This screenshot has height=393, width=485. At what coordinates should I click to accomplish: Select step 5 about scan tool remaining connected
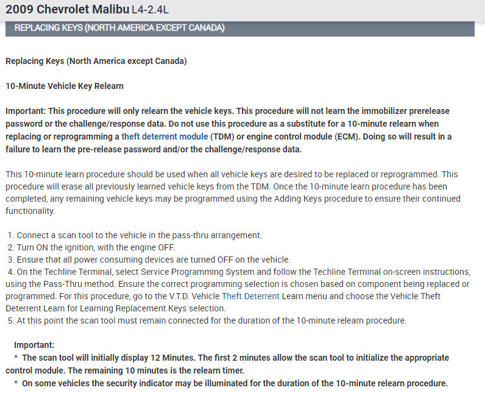(x=207, y=320)
